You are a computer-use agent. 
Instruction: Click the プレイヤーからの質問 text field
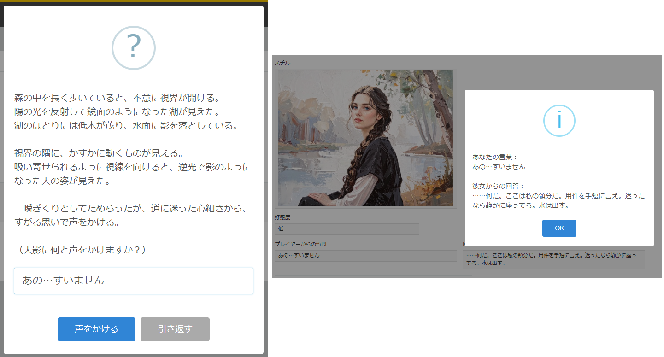365,256
